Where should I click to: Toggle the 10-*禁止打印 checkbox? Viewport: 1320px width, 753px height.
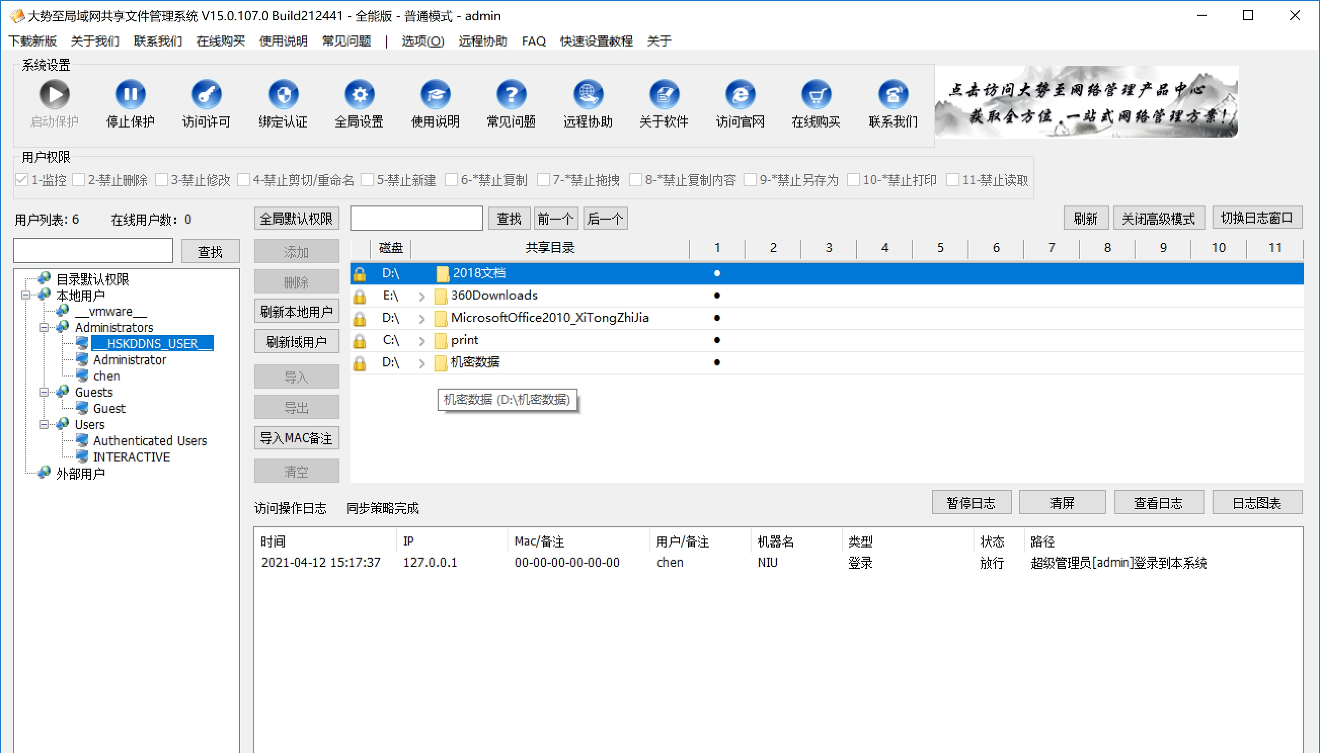click(855, 180)
